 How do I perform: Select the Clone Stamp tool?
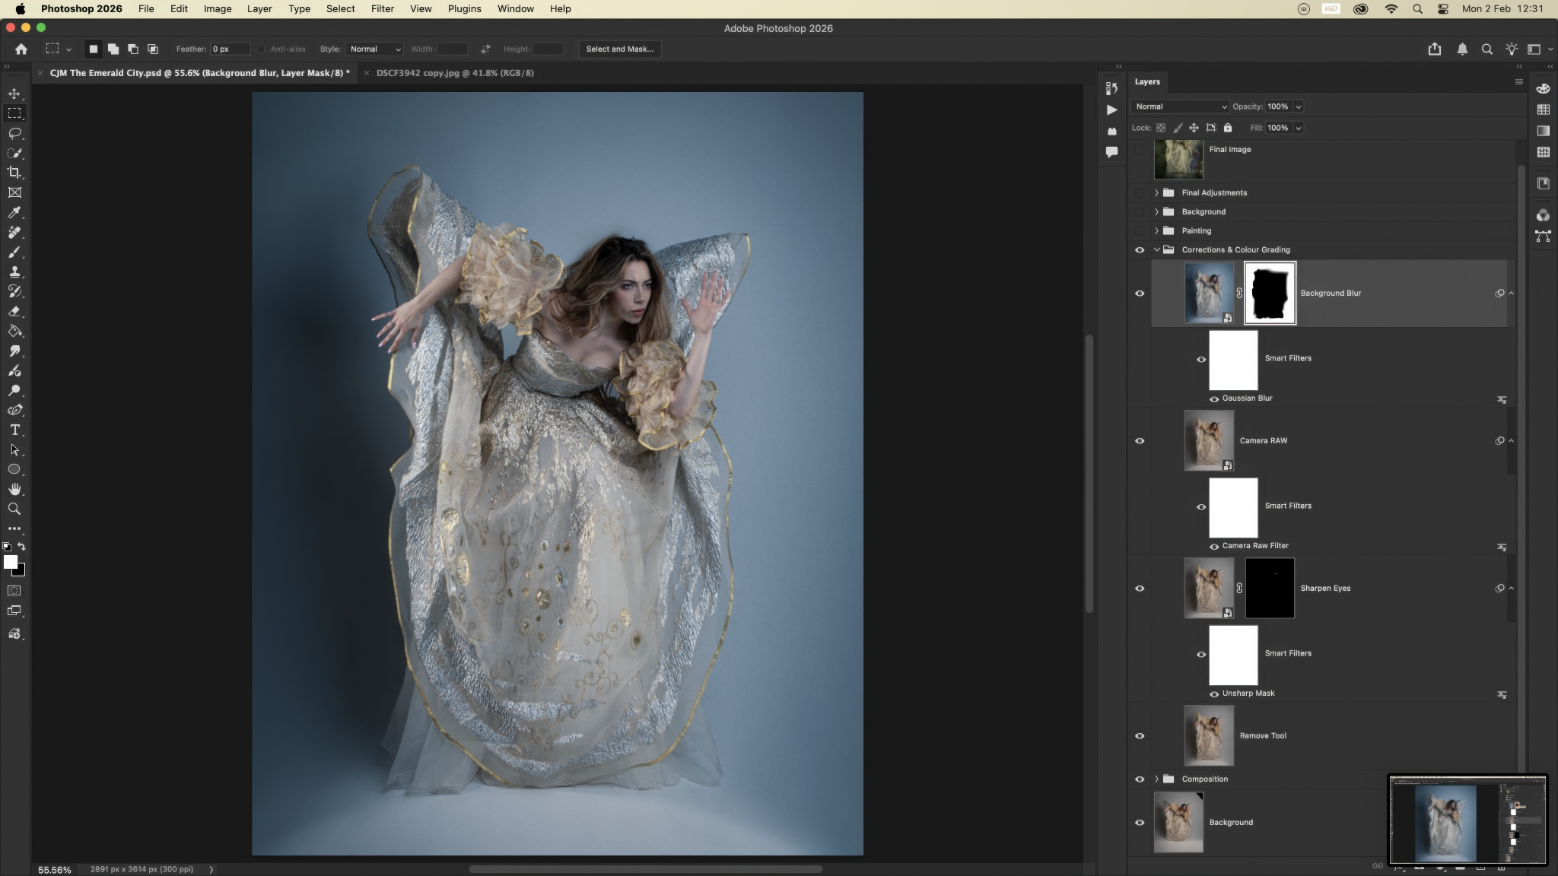[x=14, y=272]
